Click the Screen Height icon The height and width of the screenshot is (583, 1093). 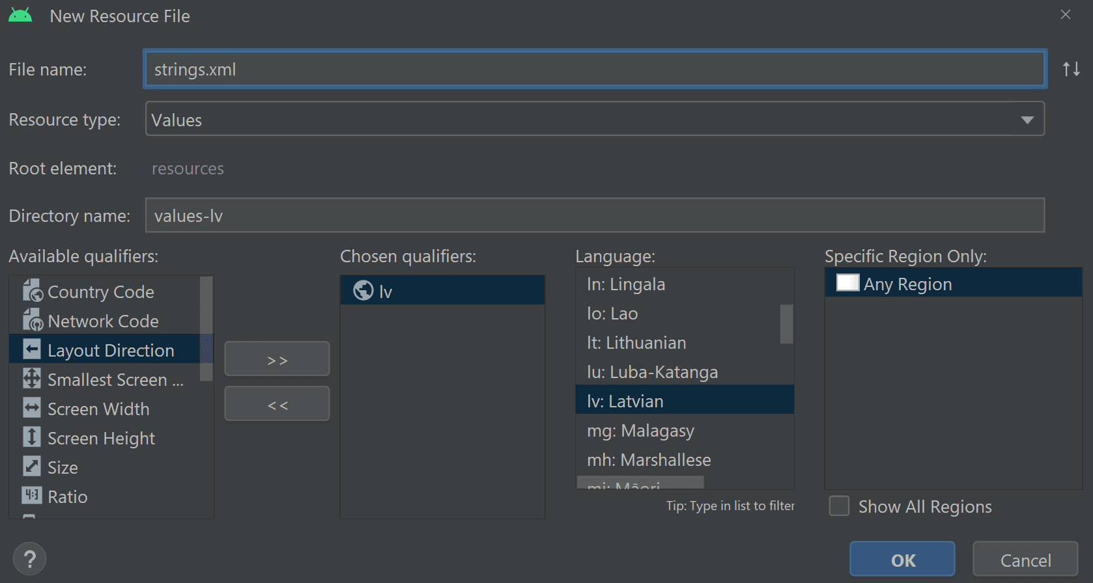click(32, 437)
